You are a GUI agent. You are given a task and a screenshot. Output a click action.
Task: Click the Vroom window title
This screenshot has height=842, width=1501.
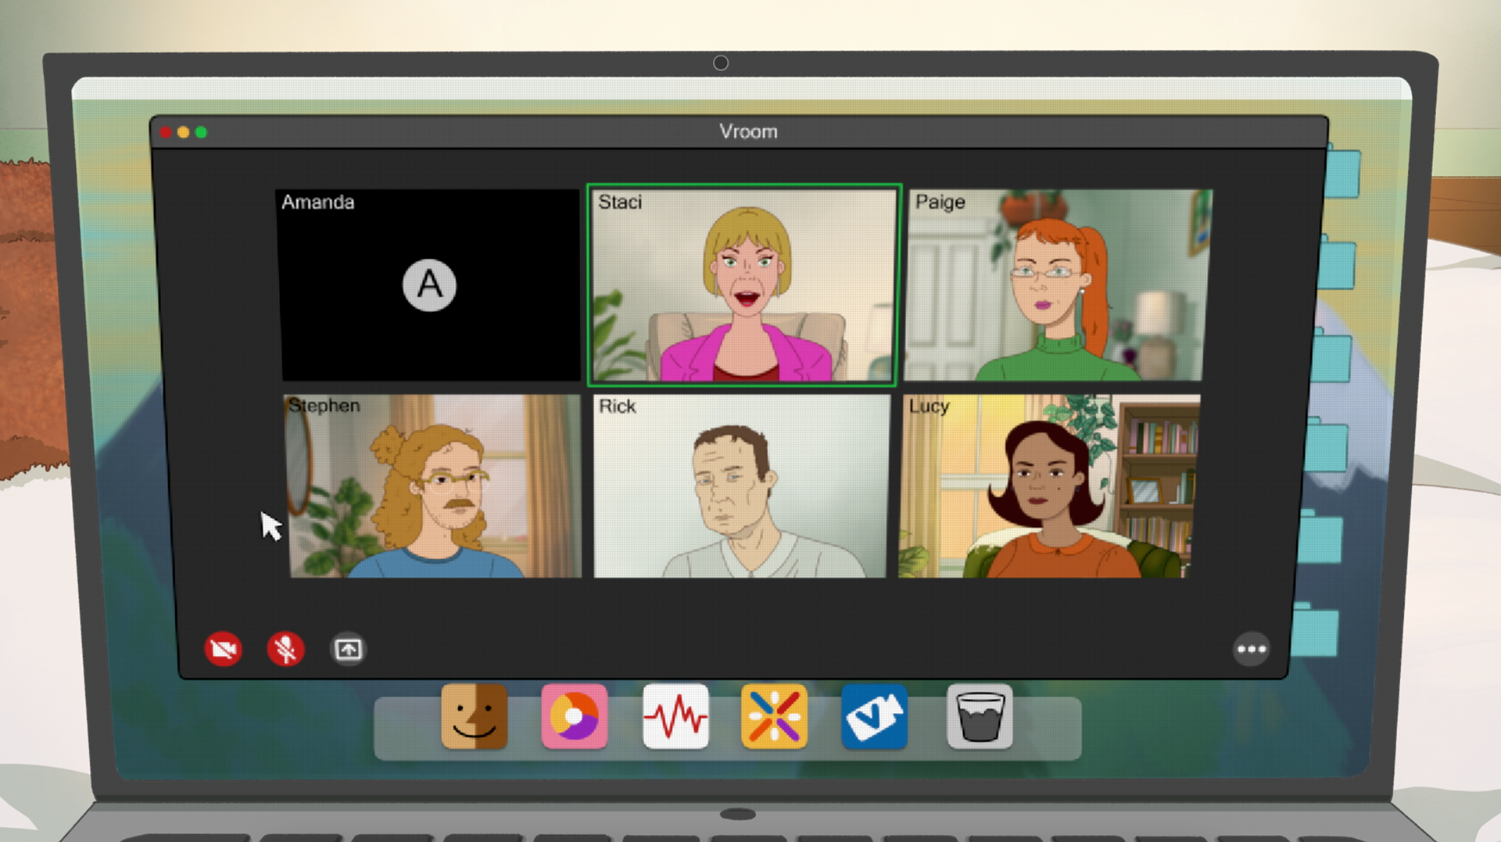click(748, 131)
